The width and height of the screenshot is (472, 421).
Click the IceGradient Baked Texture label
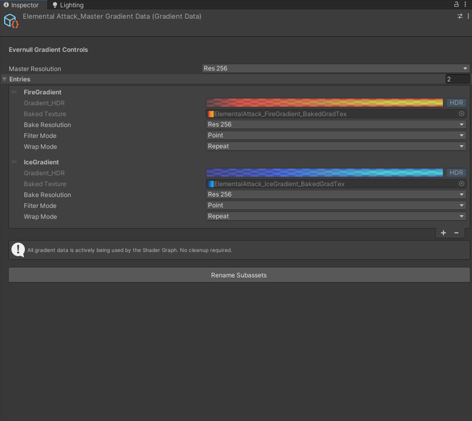[x=45, y=184]
